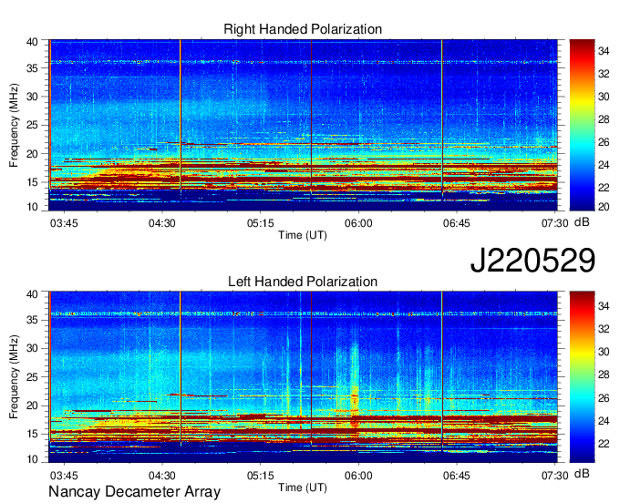The image size is (620, 503).
Task: Click 06:45 tick on Left Handed time axis
Action: tap(457, 476)
